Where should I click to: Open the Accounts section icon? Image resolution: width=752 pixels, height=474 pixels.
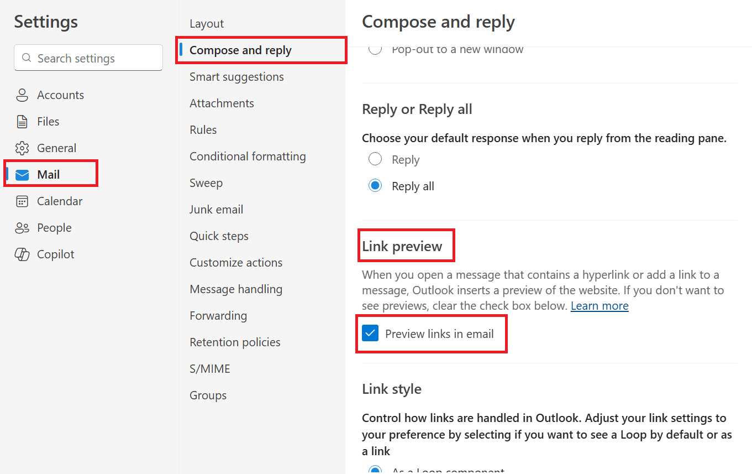22,95
